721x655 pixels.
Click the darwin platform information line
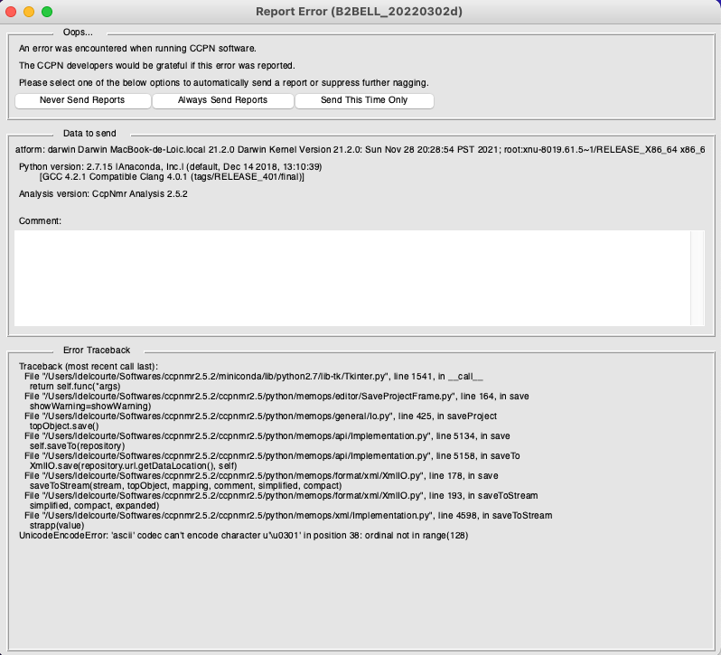tap(361, 149)
